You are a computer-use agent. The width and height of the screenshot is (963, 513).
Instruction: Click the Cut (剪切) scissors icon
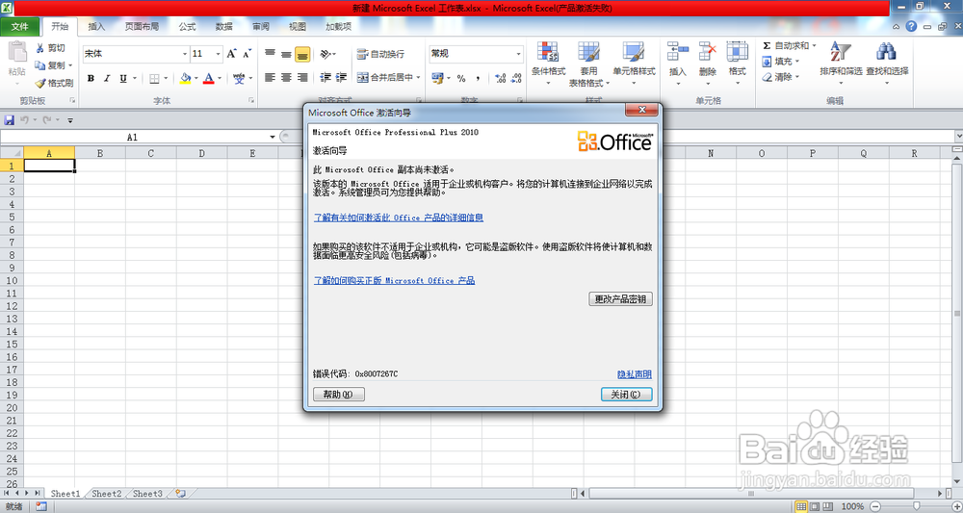pos(39,48)
